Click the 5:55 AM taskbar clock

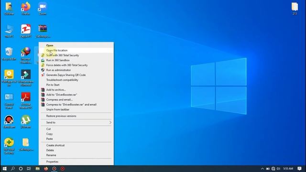(288, 169)
